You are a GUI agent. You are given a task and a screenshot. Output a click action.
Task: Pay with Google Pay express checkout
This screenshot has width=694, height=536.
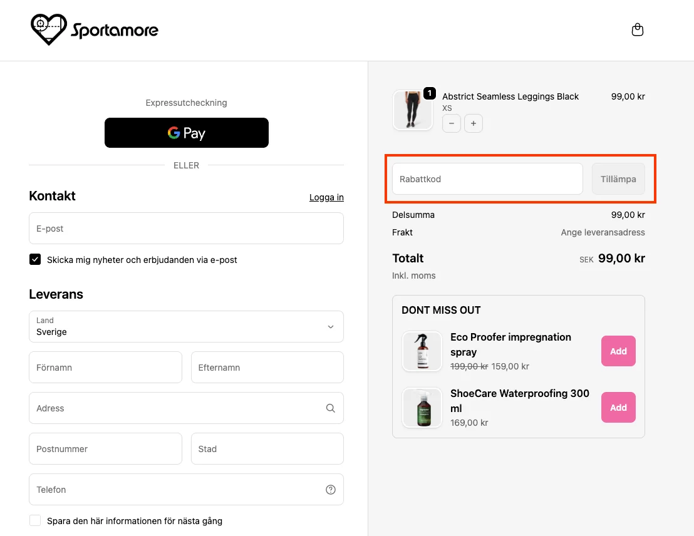[186, 133]
